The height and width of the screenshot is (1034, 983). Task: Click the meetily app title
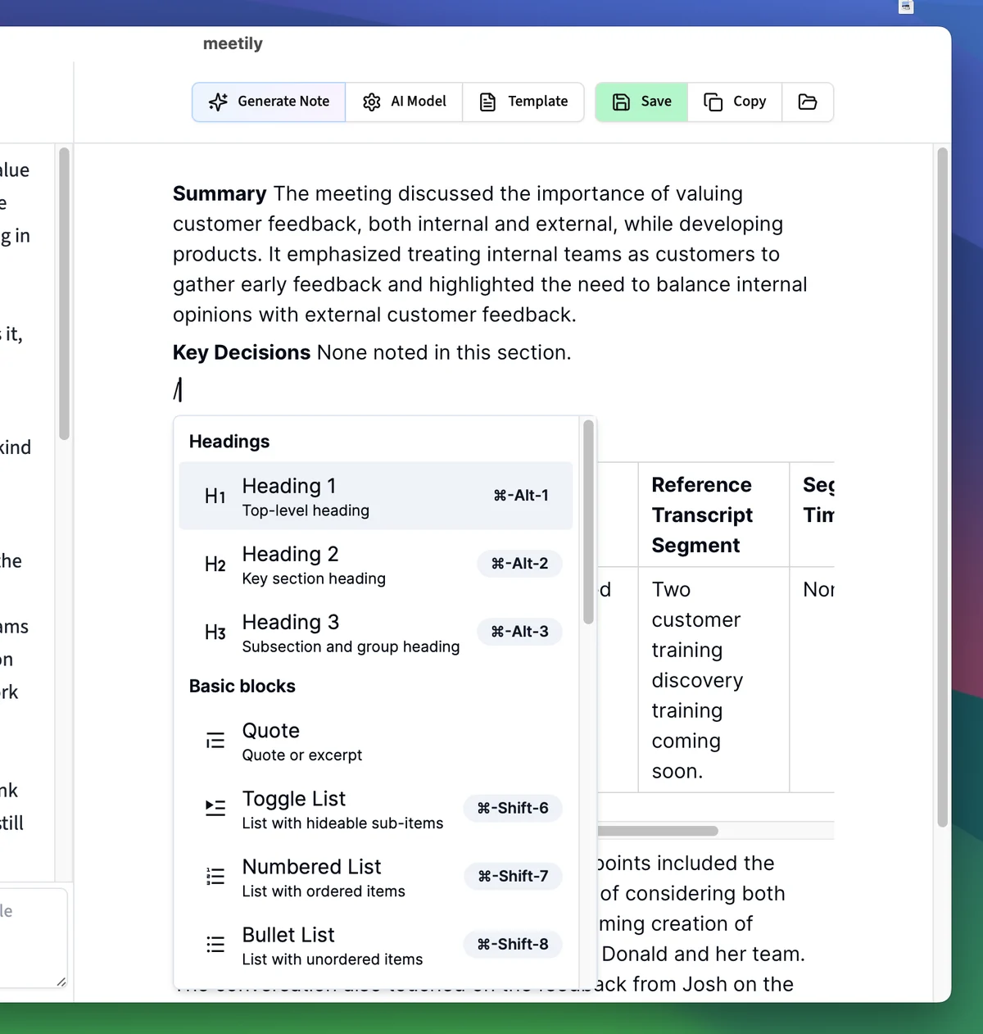pyautogui.click(x=233, y=43)
